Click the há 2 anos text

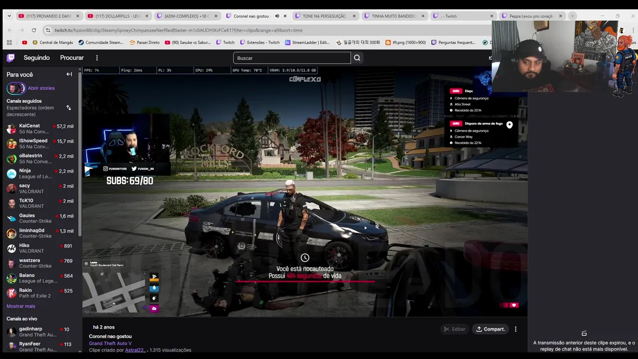click(104, 327)
